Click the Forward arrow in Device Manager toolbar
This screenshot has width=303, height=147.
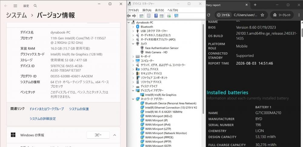point(134,16)
